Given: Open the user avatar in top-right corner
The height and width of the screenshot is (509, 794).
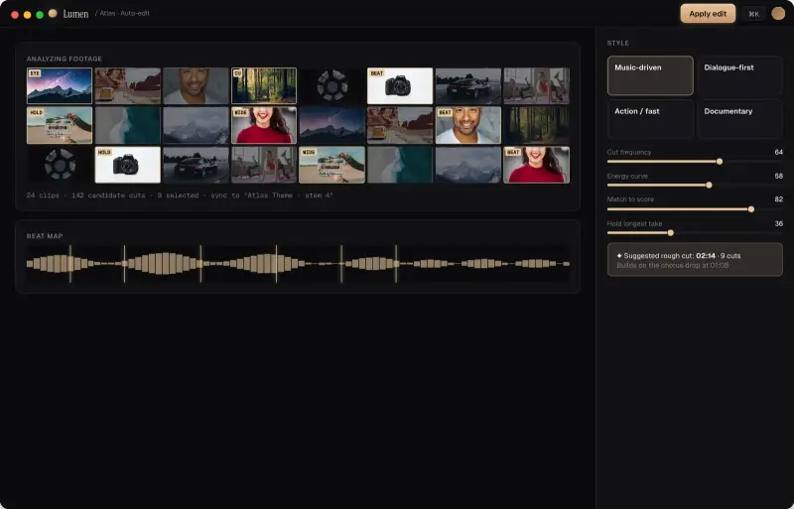Looking at the screenshot, I should (x=778, y=14).
